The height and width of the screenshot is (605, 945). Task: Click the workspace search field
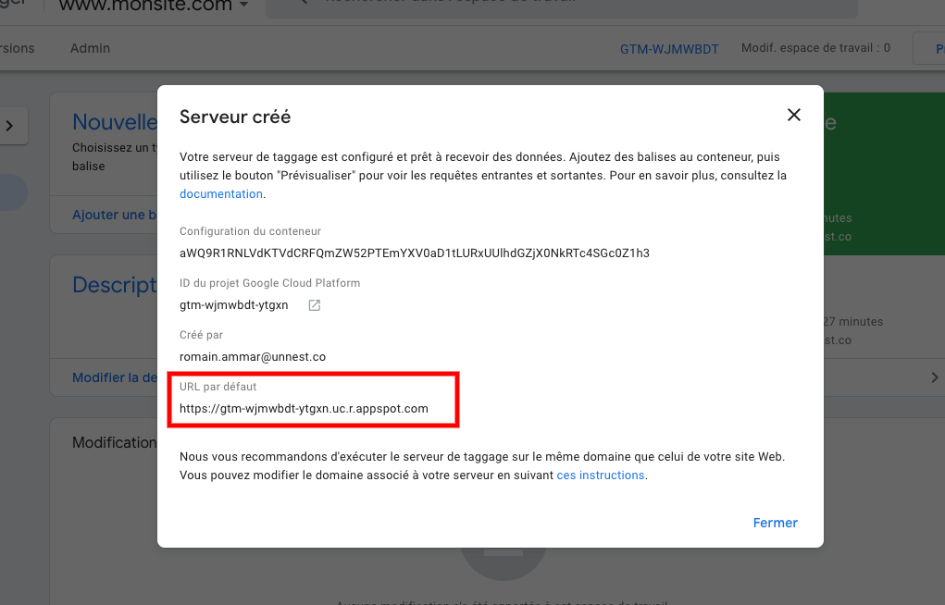561,7
